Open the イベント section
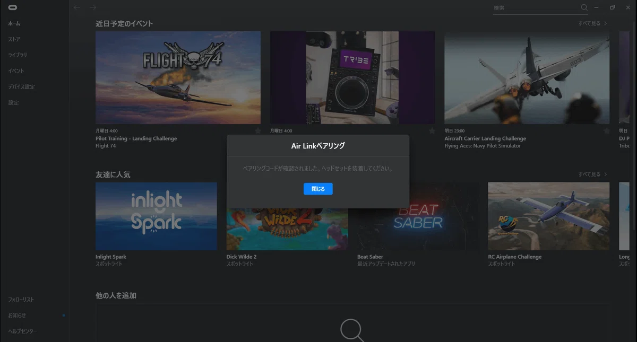637x342 pixels. click(16, 71)
